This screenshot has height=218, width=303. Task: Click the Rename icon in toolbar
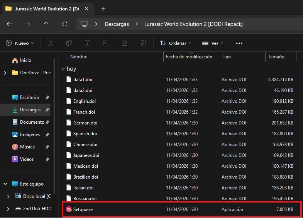[106, 43]
